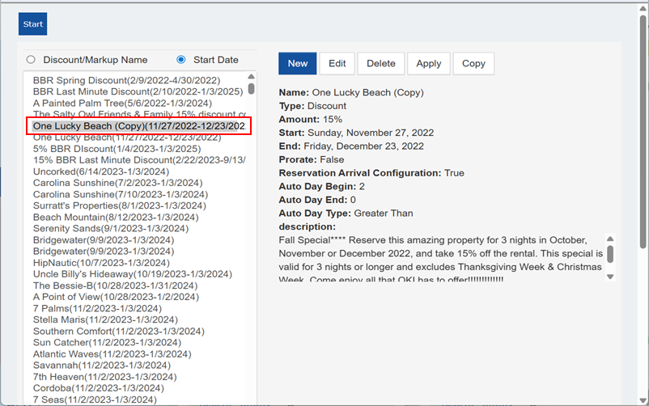
Task: Choose the Beach Mountain entry
Action: pos(115,218)
